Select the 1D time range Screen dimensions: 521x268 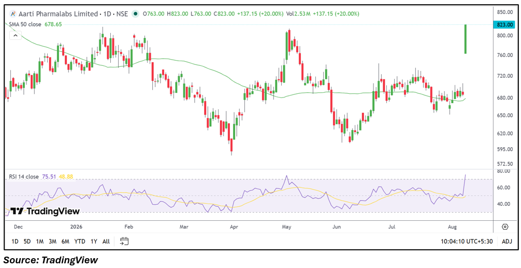tap(15, 242)
